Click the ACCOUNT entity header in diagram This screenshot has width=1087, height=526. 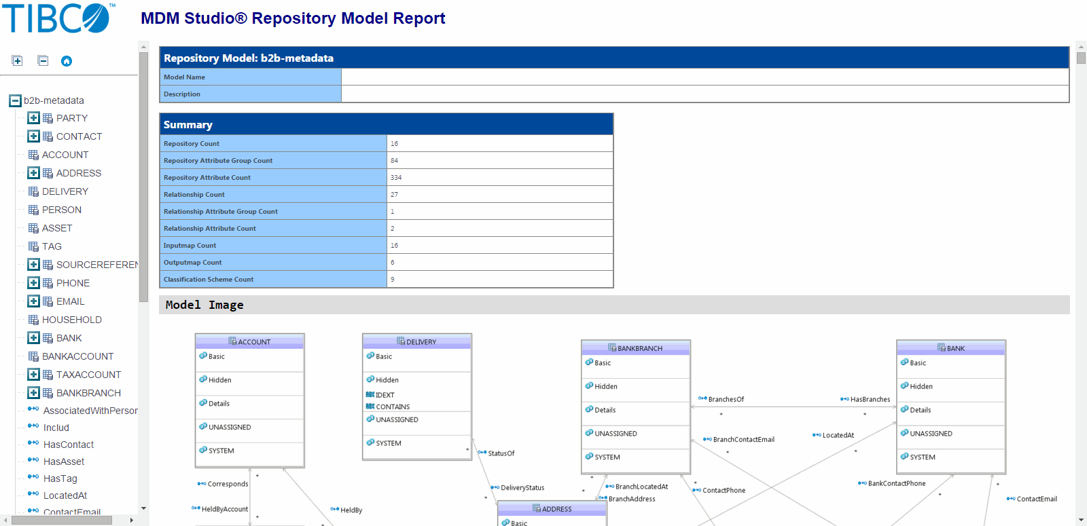coord(249,341)
